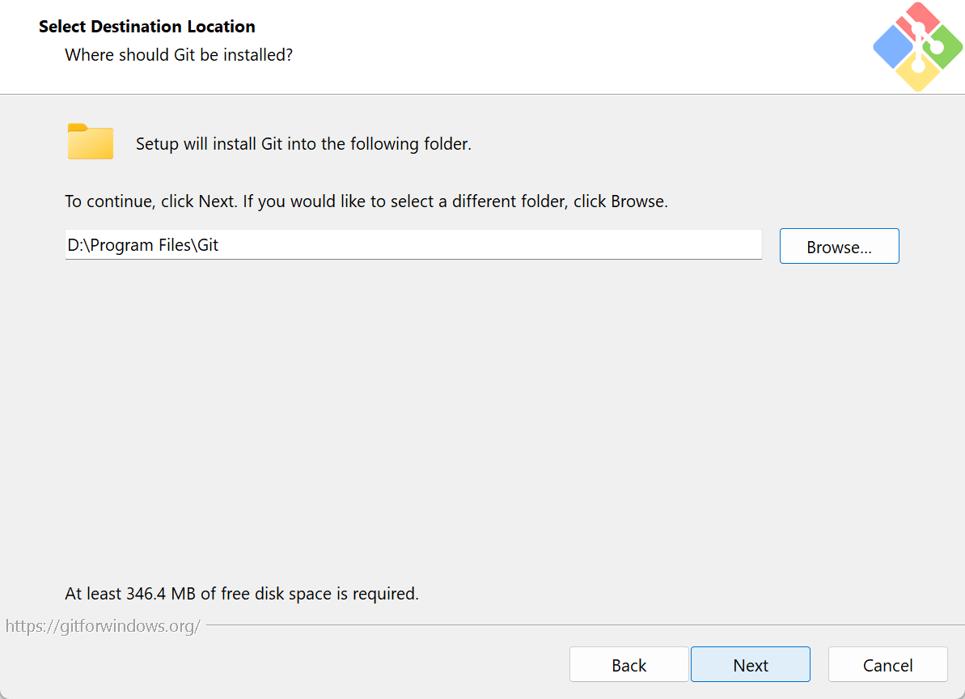The width and height of the screenshot is (965, 699).
Task: Cancel the Git setup wizard
Action: pyautogui.click(x=887, y=665)
